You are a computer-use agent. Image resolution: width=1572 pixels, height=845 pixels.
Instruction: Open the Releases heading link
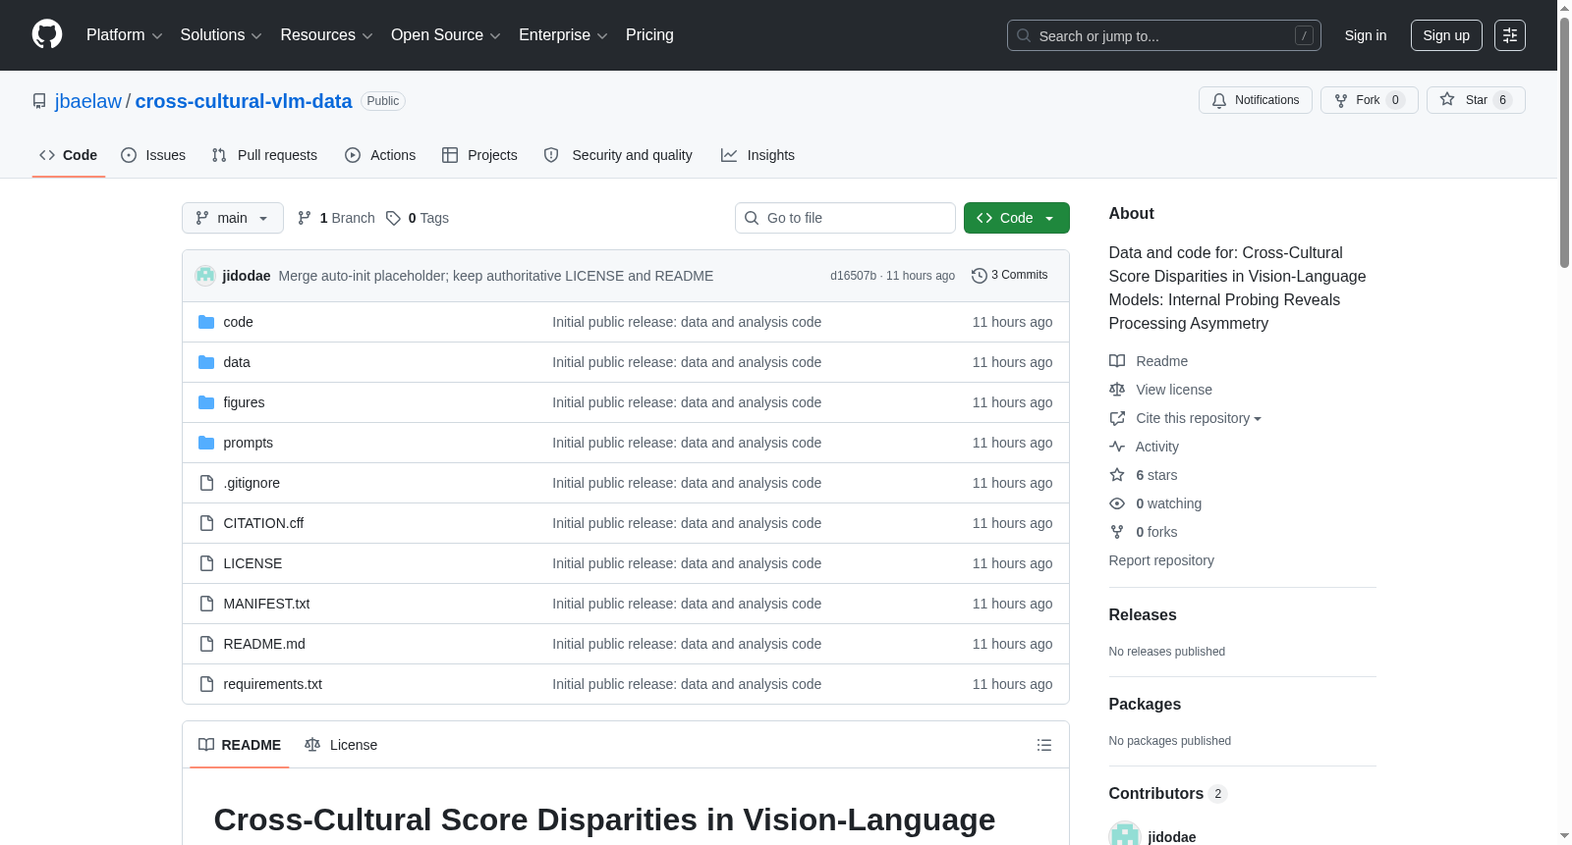[x=1143, y=614]
